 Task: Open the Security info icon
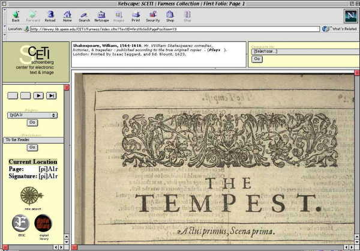(x=152, y=16)
